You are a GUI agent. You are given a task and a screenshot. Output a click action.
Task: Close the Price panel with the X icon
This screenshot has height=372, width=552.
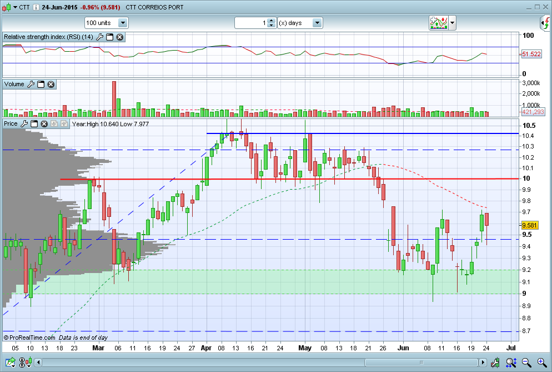pos(44,124)
